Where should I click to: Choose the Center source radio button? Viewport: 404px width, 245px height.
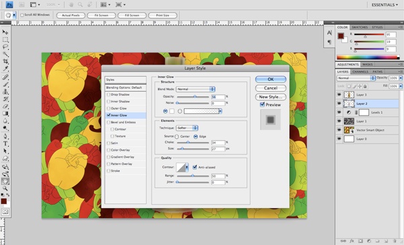[x=176, y=137]
